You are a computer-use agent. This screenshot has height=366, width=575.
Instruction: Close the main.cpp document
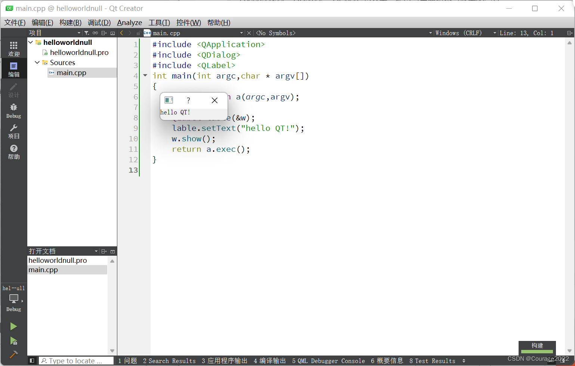(249, 33)
